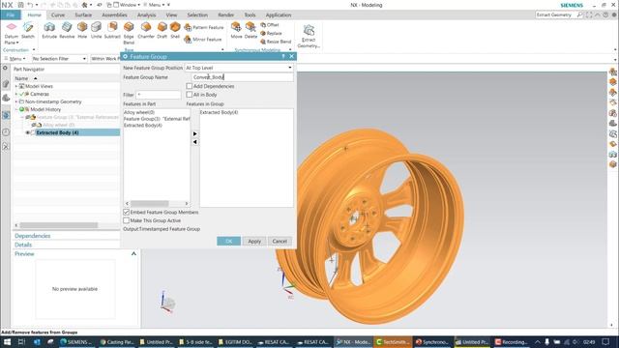The height and width of the screenshot is (348, 619).
Task: Collapse the Model History node
Action: [16, 109]
